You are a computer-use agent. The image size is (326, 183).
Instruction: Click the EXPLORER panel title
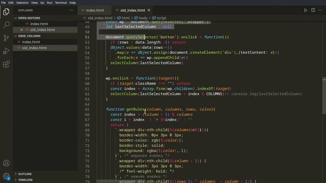(25, 10)
